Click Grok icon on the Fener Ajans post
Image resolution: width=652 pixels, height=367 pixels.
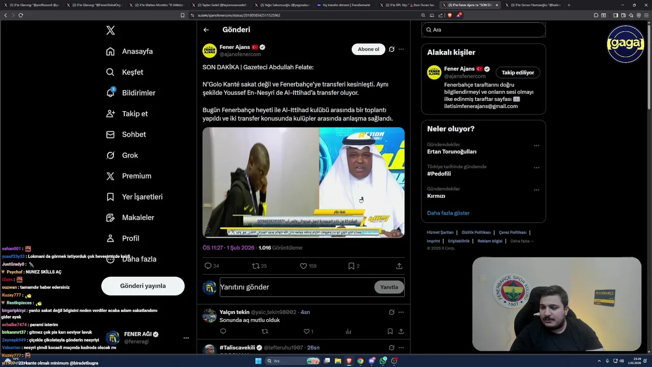pos(392,49)
